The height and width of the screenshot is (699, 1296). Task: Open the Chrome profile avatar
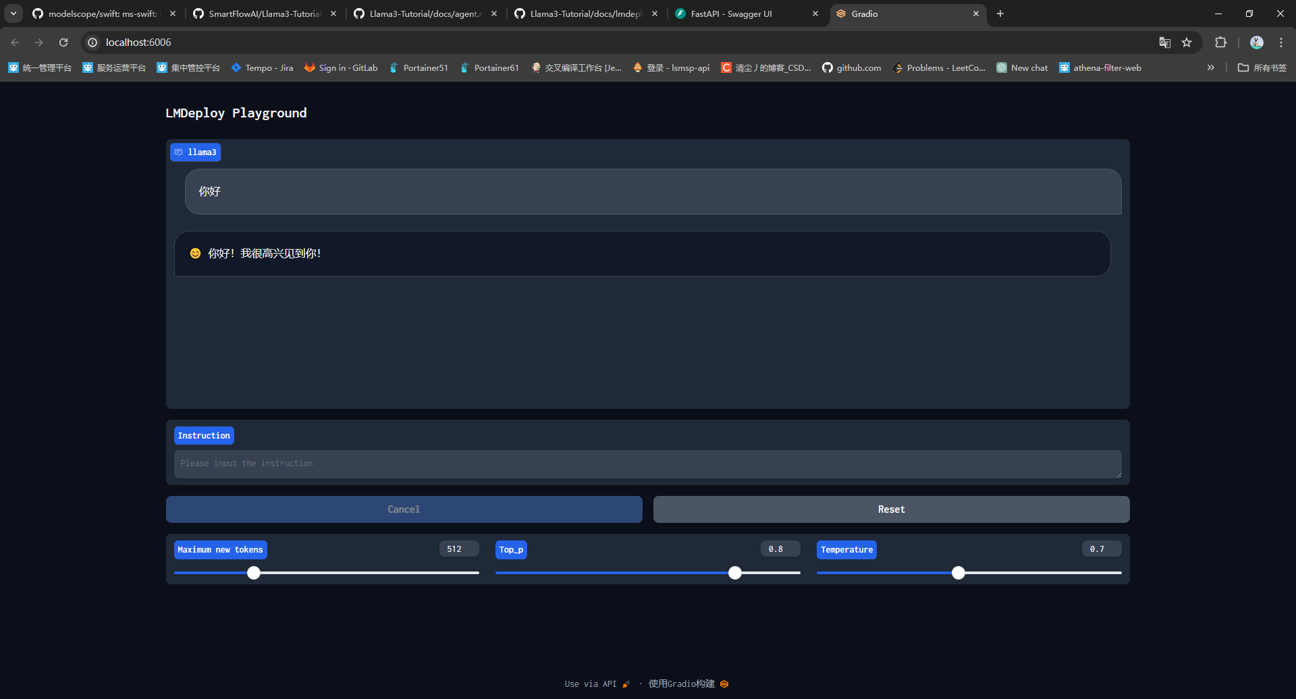click(1257, 43)
